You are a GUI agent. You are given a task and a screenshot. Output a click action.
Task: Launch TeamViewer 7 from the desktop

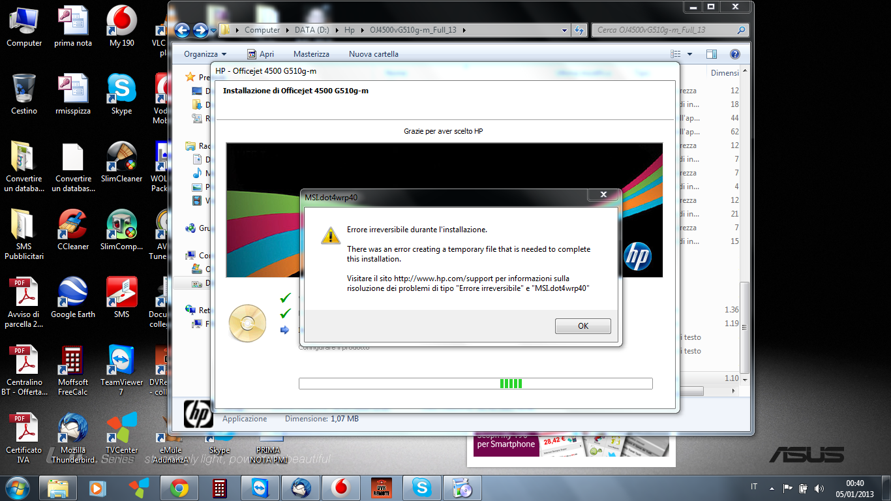pyautogui.click(x=122, y=370)
